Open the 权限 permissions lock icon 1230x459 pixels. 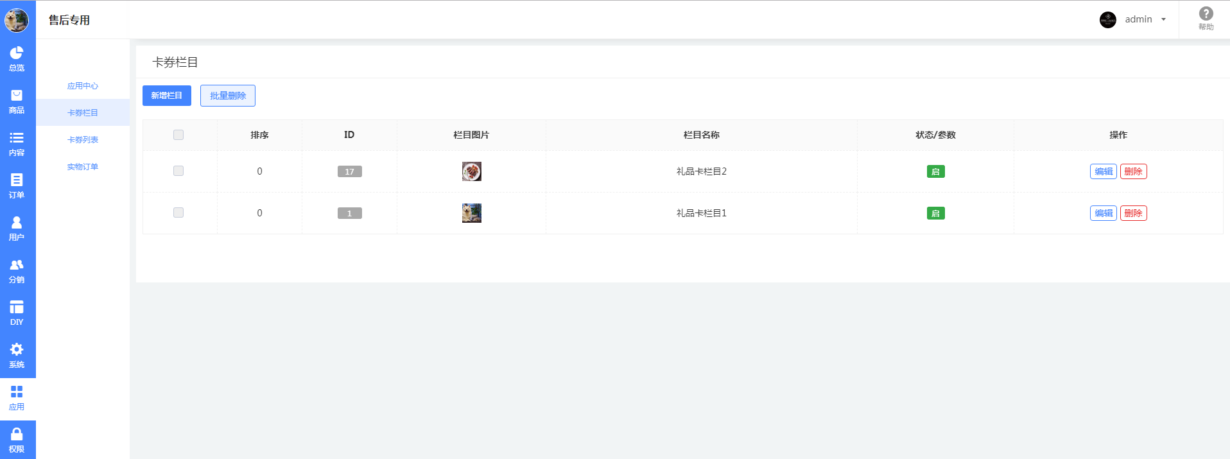click(x=17, y=435)
